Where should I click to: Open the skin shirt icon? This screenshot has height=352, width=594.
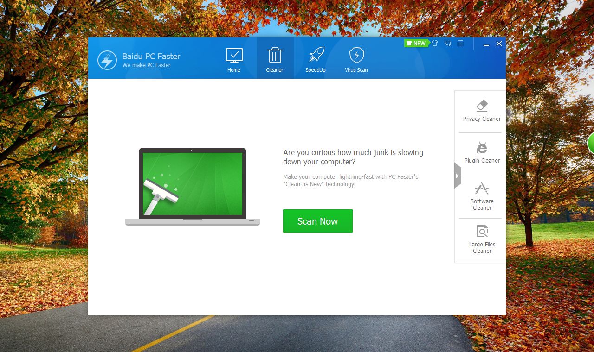tap(434, 43)
